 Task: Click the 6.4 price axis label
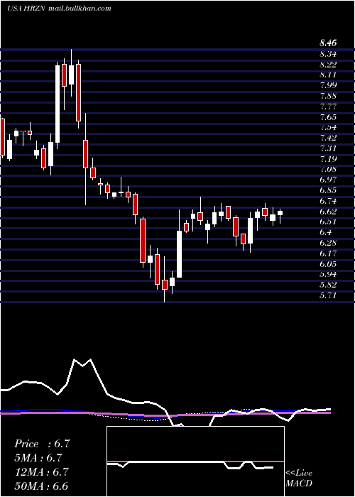coord(326,232)
